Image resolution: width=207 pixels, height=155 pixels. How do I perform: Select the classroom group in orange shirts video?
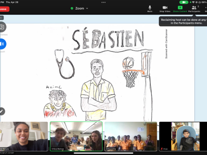131,136
